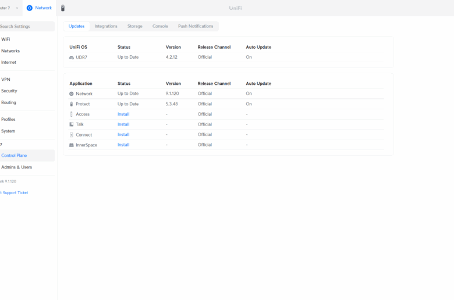Click the Network label in top bar
Image resolution: width=454 pixels, height=300 pixels.
point(44,8)
